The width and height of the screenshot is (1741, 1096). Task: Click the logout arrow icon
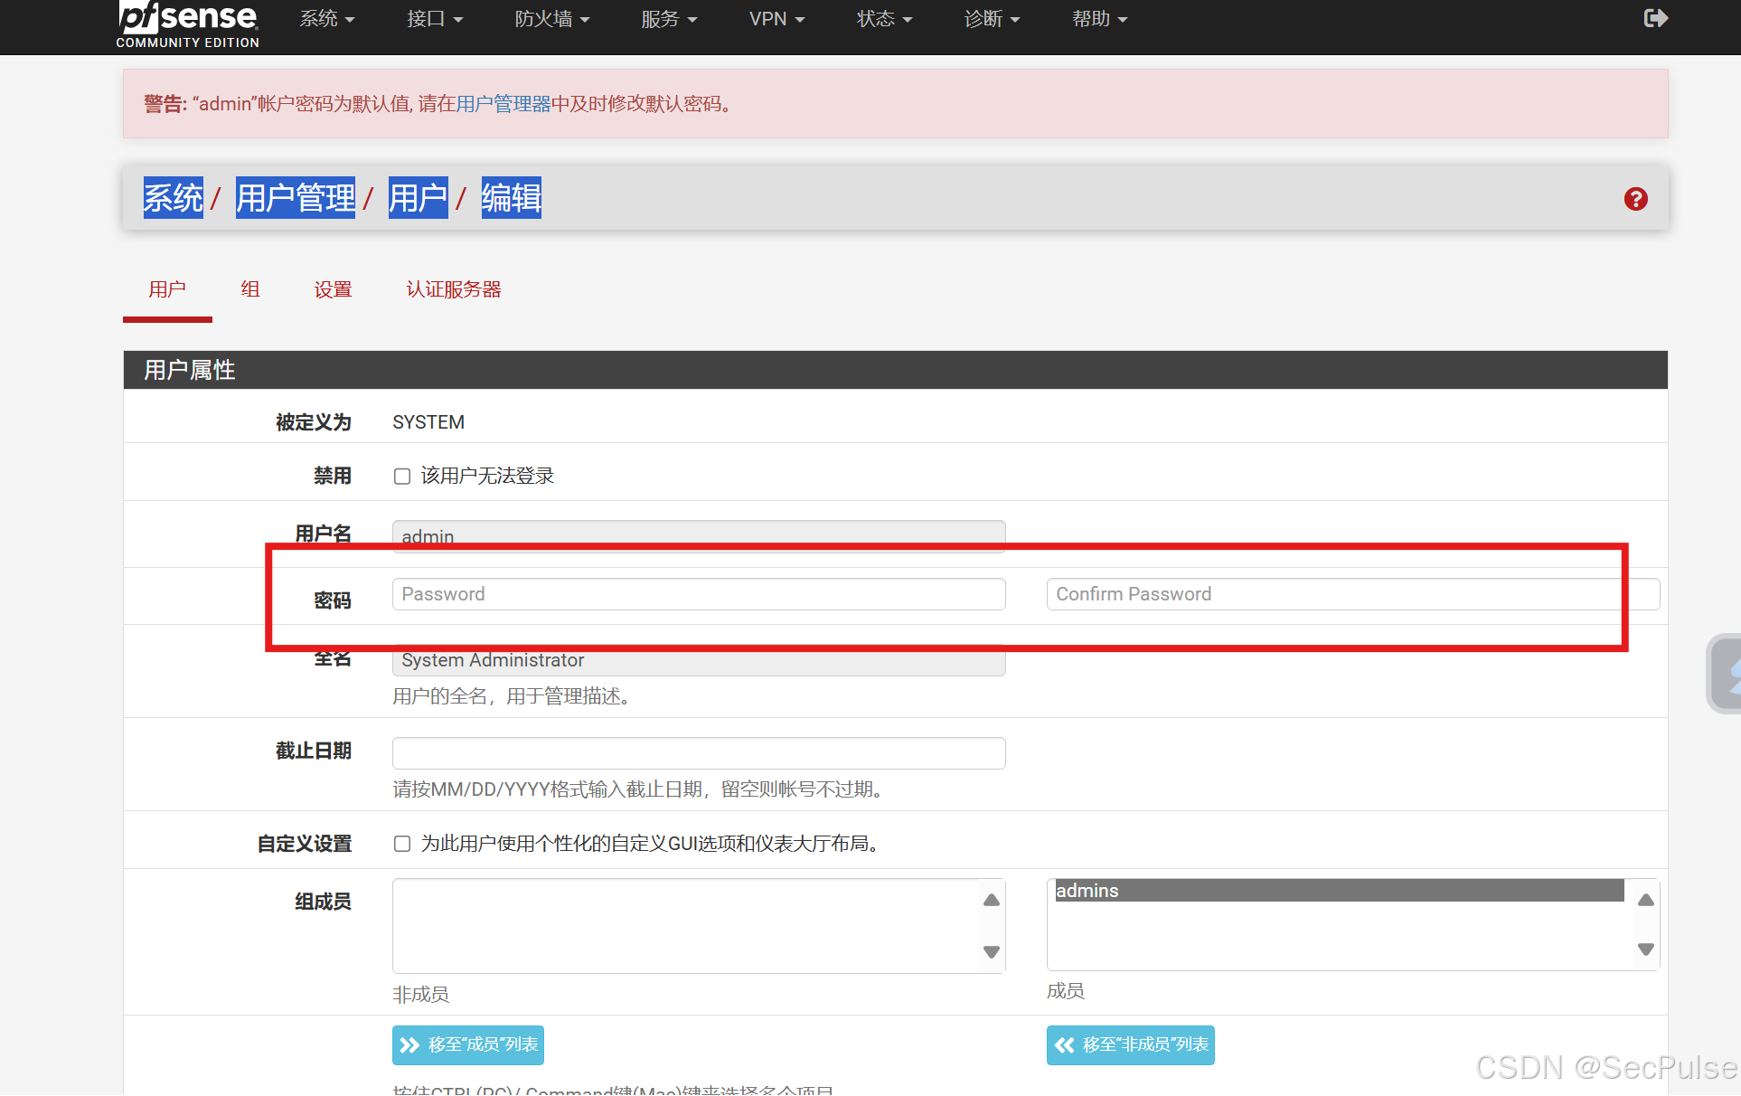click(1655, 18)
